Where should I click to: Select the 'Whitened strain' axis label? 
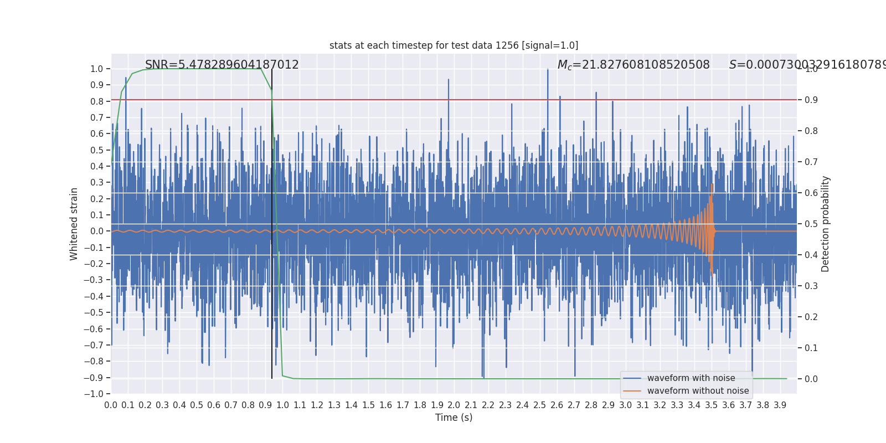click(74, 224)
